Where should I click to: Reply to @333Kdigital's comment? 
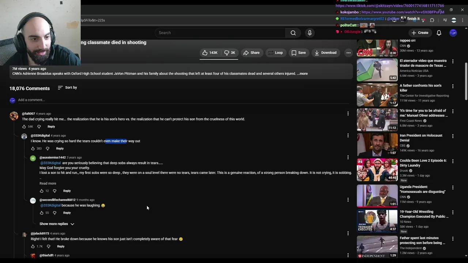click(x=60, y=149)
